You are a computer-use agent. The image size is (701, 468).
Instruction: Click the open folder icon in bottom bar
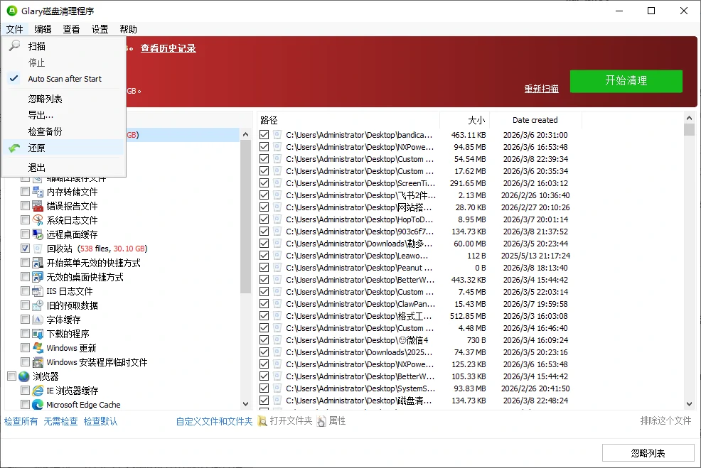coord(262,421)
